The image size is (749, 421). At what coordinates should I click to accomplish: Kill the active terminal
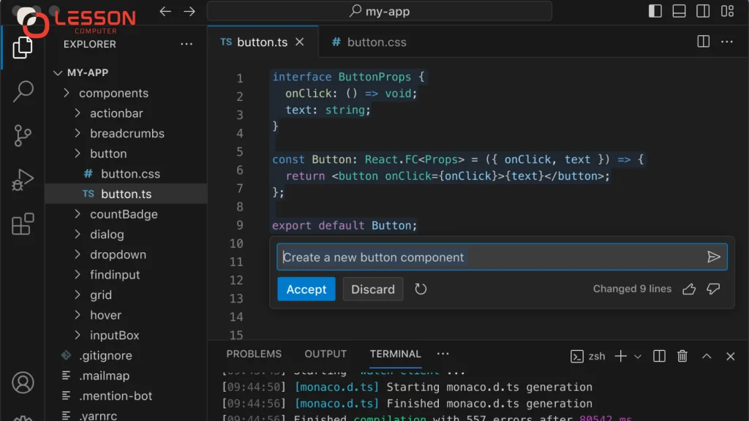[682, 356]
